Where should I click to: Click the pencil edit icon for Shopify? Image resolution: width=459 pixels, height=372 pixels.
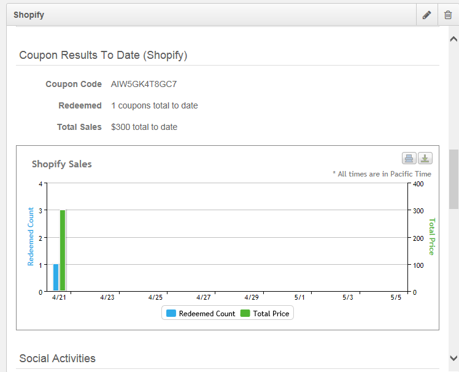coord(427,15)
